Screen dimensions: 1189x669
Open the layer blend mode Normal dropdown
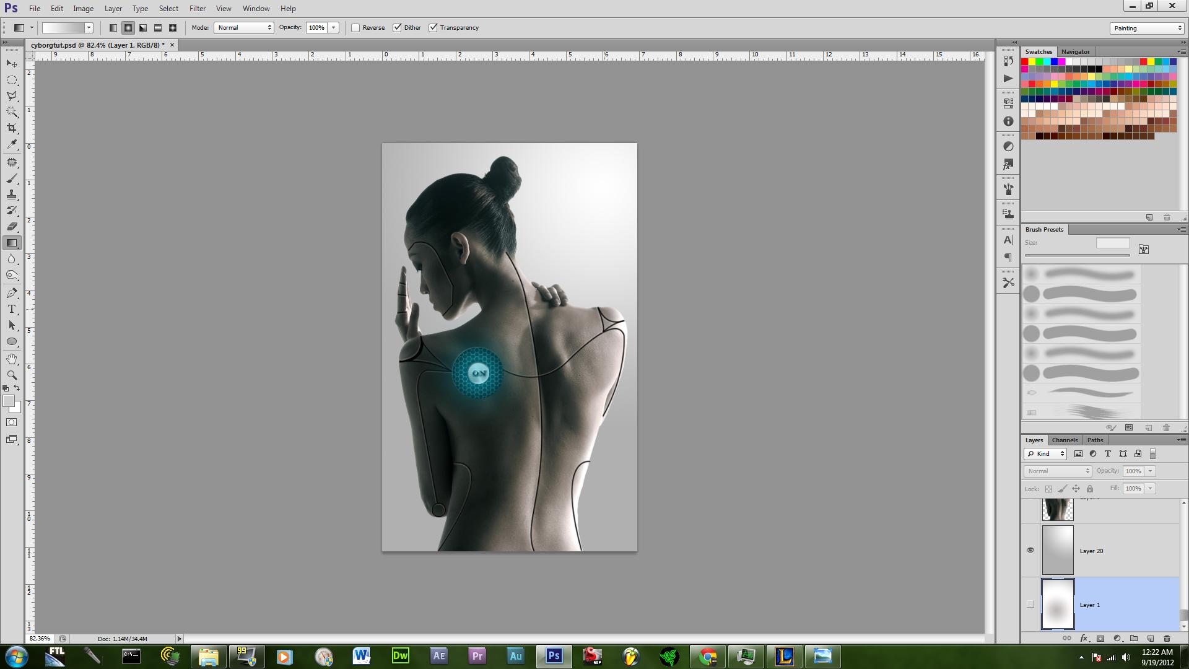(x=1058, y=471)
